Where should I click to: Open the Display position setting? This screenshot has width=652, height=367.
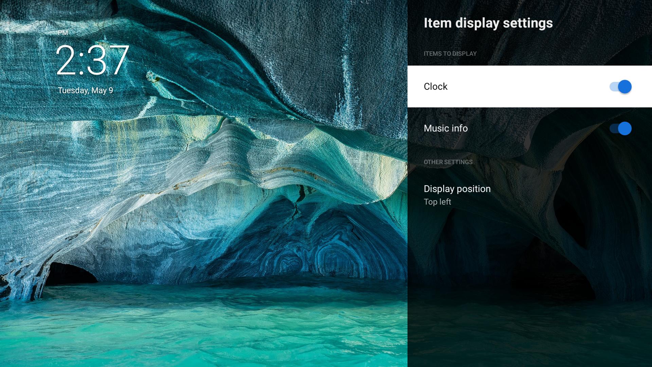point(530,195)
